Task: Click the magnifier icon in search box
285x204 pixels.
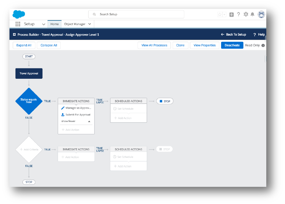Action: 94,14
